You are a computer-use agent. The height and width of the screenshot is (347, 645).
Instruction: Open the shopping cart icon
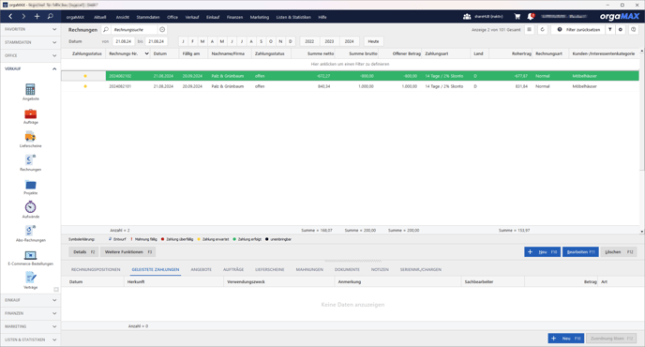click(517, 17)
